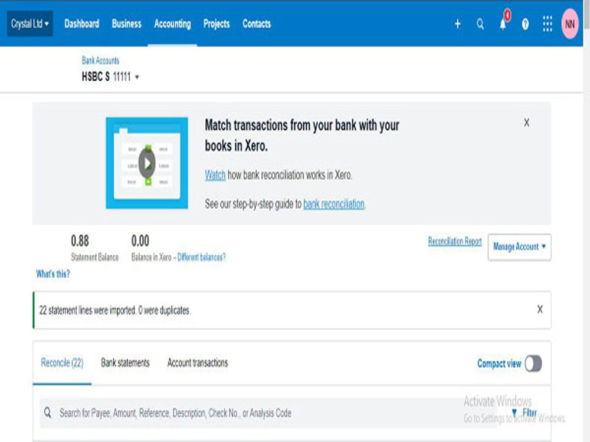Click the What's this? link

click(x=53, y=273)
